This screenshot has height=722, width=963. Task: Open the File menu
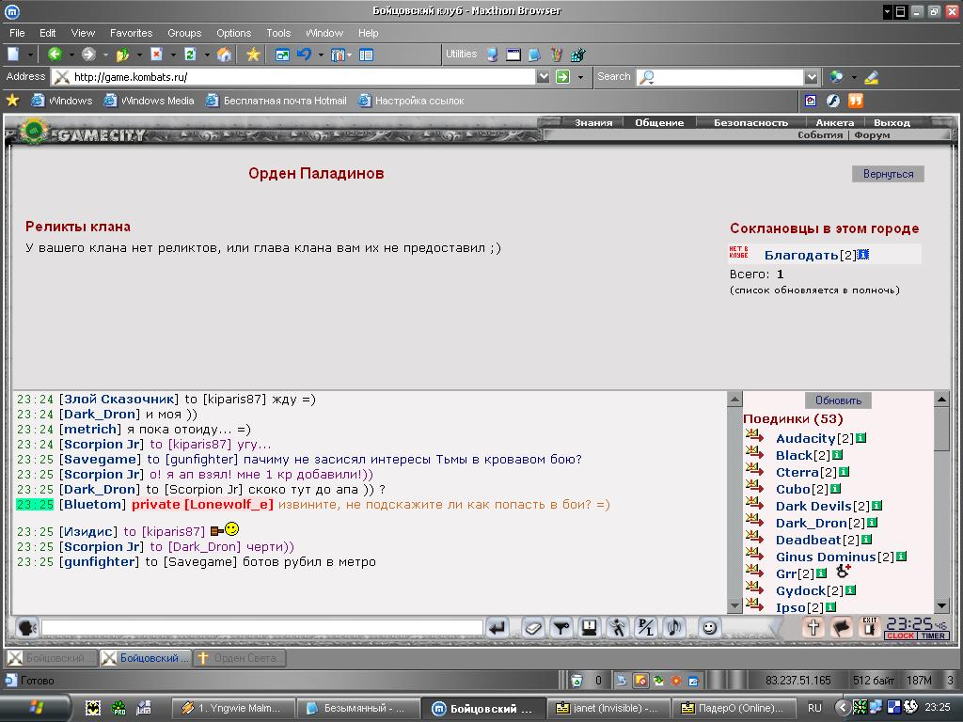pyautogui.click(x=17, y=33)
